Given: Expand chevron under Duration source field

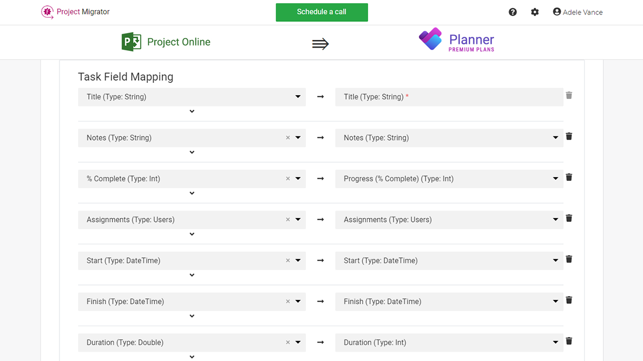Looking at the screenshot, I should (192, 357).
